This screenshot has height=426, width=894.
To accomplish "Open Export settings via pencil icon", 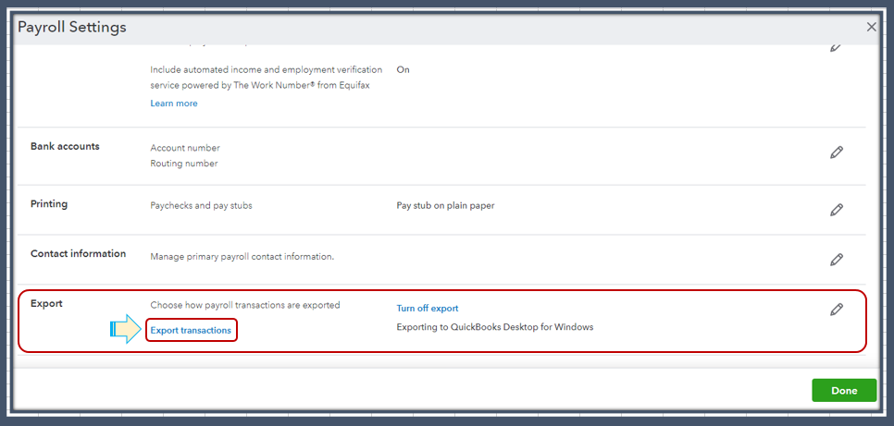I will 836,310.
